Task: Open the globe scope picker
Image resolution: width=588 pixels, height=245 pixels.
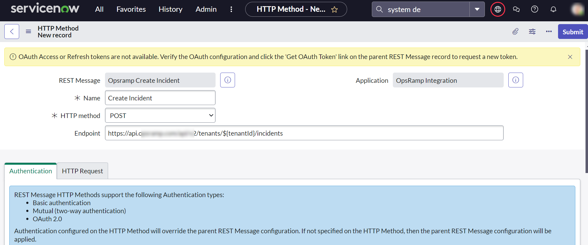Action: 498,9
